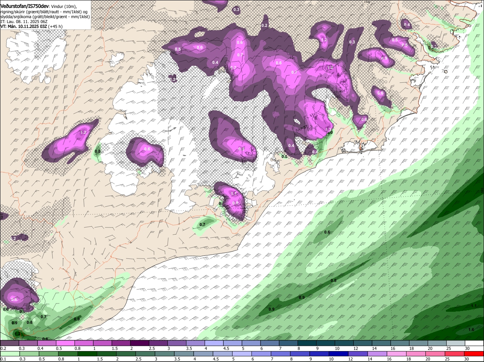Pick the top legend row swatch labeled 4.5

pos(232,343)
